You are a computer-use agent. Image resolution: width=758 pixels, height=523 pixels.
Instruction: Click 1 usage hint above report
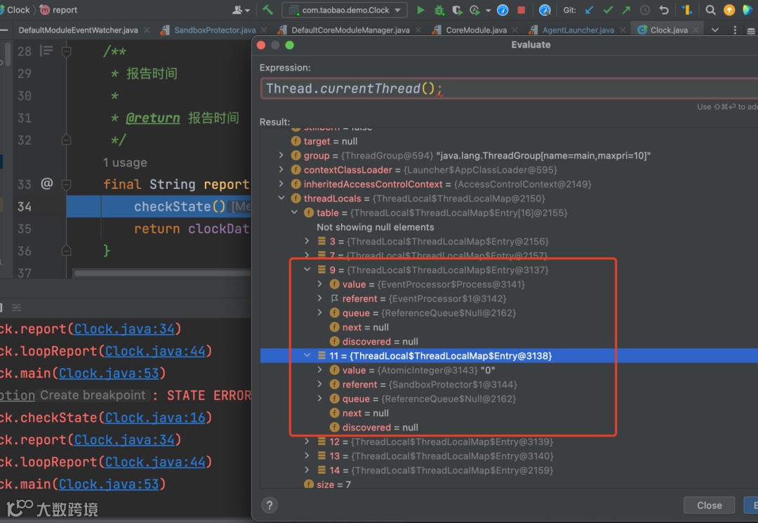(x=125, y=162)
